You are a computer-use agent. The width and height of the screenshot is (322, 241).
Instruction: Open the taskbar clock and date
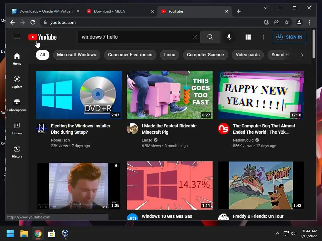(x=309, y=233)
